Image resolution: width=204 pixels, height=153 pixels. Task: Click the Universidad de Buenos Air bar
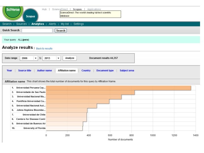click(64, 124)
